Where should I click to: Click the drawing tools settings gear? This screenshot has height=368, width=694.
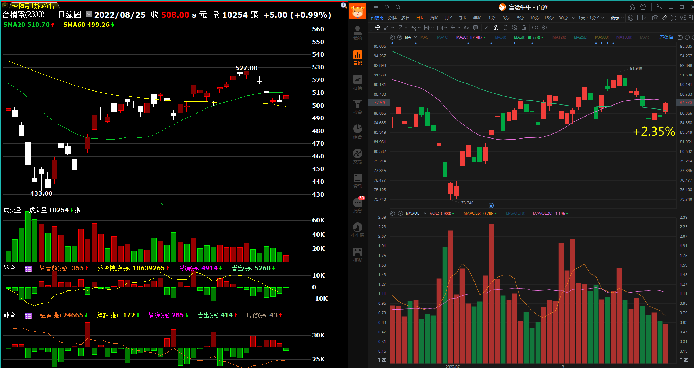point(544,28)
